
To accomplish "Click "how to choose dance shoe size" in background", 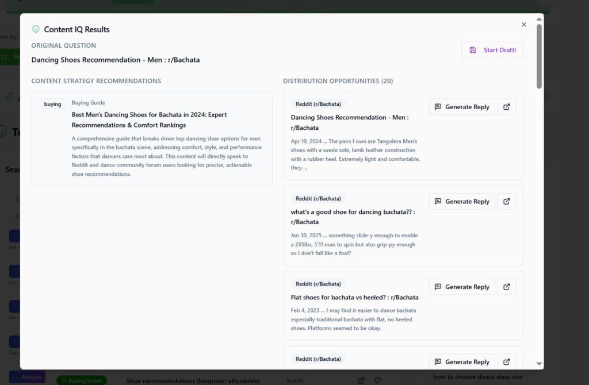I will [478, 377].
